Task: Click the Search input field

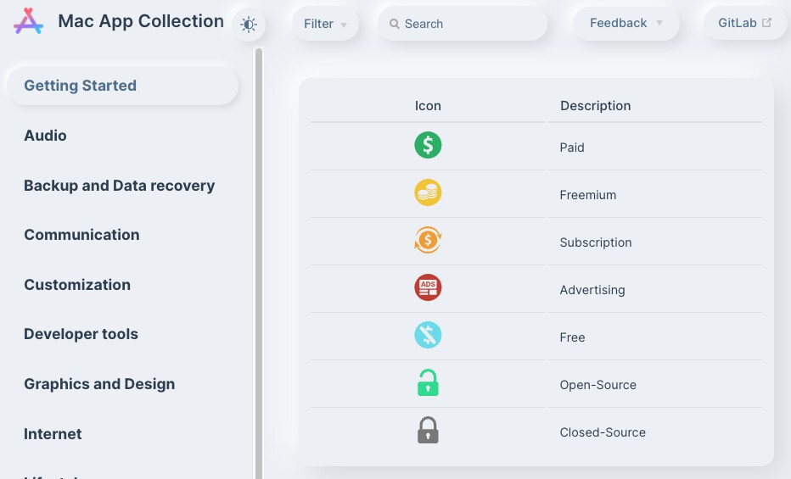Action: coord(463,24)
